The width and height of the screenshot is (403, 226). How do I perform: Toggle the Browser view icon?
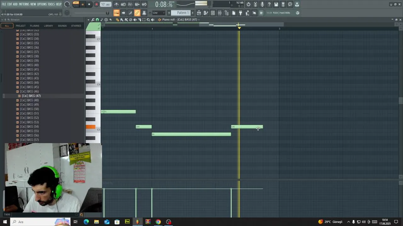coord(227,13)
